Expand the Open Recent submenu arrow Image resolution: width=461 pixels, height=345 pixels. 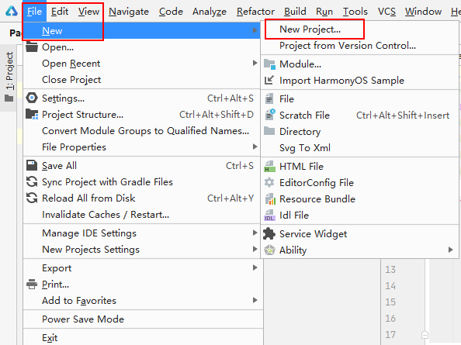tap(255, 63)
